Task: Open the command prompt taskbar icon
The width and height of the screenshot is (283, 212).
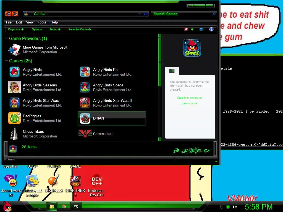Action: click(76, 206)
